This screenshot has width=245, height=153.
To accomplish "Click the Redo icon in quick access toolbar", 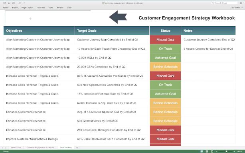I will click(20, 3).
